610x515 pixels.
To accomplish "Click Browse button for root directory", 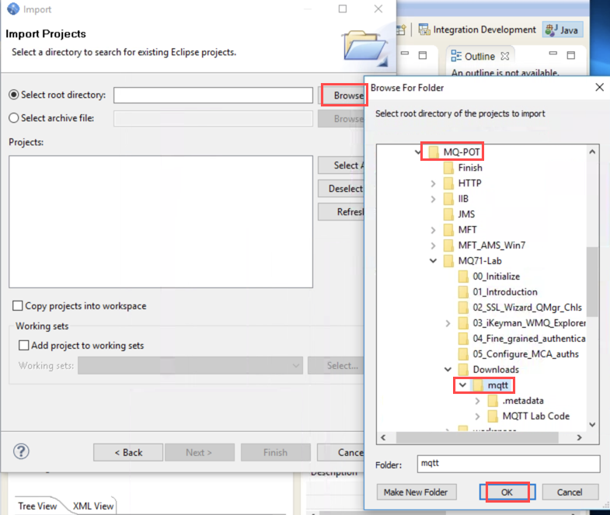I will tap(343, 95).
